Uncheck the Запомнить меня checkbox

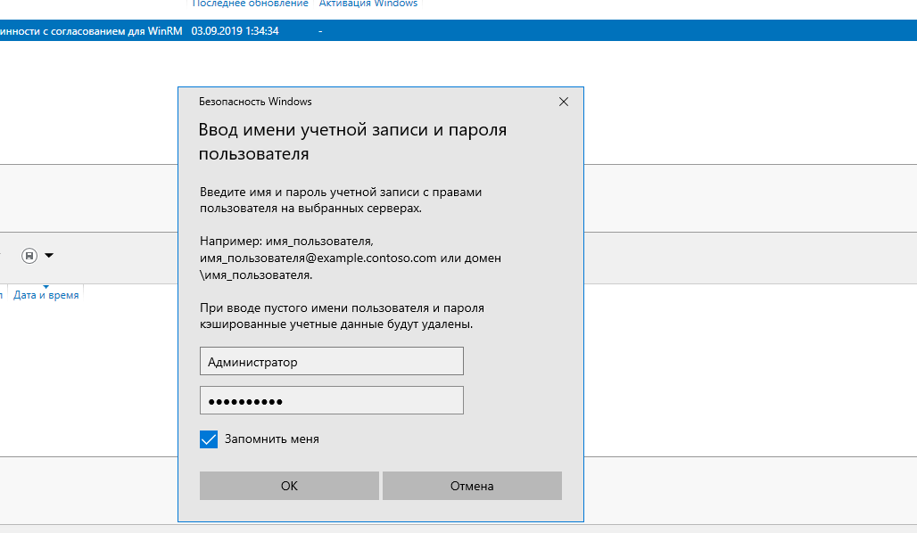coord(209,439)
